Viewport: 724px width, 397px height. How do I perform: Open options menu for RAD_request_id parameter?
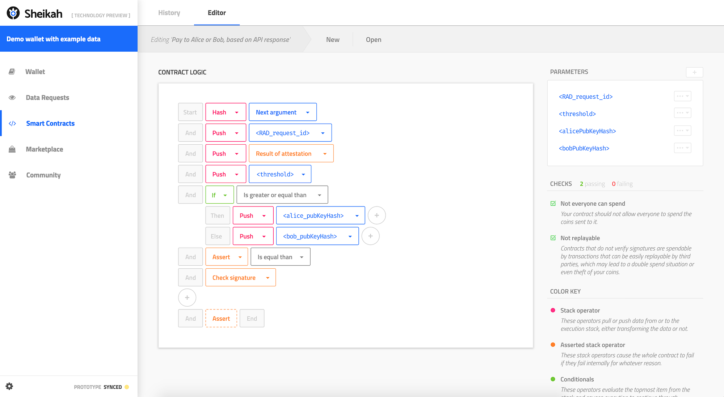(x=682, y=96)
